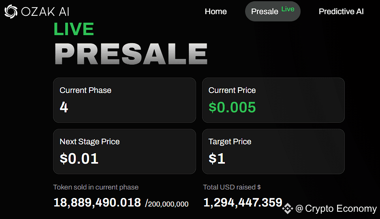The width and height of the screenshot is (380, 219).
Task: Click the green LIVE heading
Action: (x=74, y=29)
